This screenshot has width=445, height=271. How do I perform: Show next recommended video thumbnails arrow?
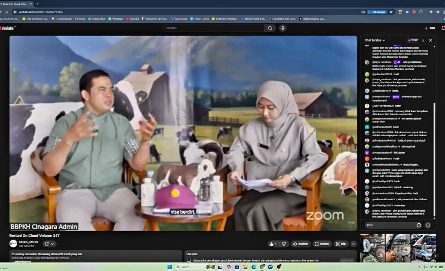click(x=435, y=256)
